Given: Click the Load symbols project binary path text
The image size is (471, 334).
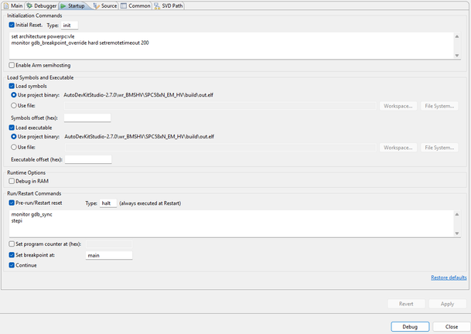Looking at the screenshot, I should click(x=138, y=95).
